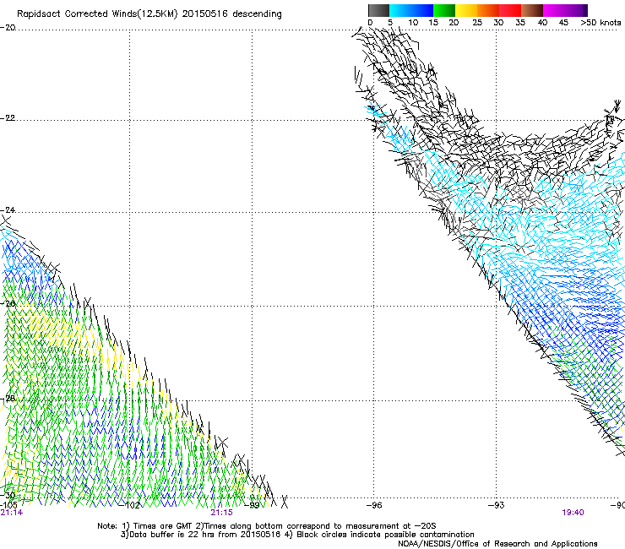This screenshot has height=549, width=625.
Task: Select the gray 0-5 knots color swatch
Action: coord(378,10)
